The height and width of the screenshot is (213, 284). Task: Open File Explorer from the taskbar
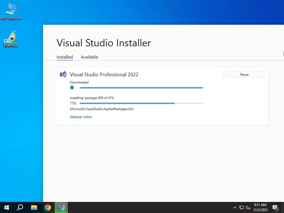[x=34, y=207]
